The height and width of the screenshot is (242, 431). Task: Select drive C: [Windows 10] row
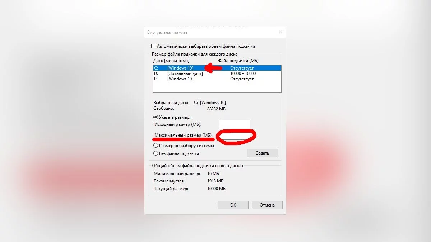pyautogui.click(x=217, y=68)
